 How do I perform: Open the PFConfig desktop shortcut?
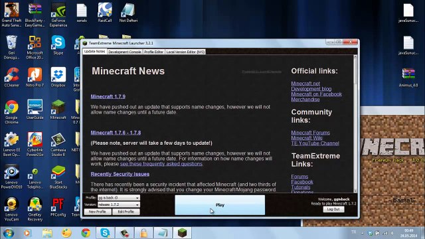[58, 206]
